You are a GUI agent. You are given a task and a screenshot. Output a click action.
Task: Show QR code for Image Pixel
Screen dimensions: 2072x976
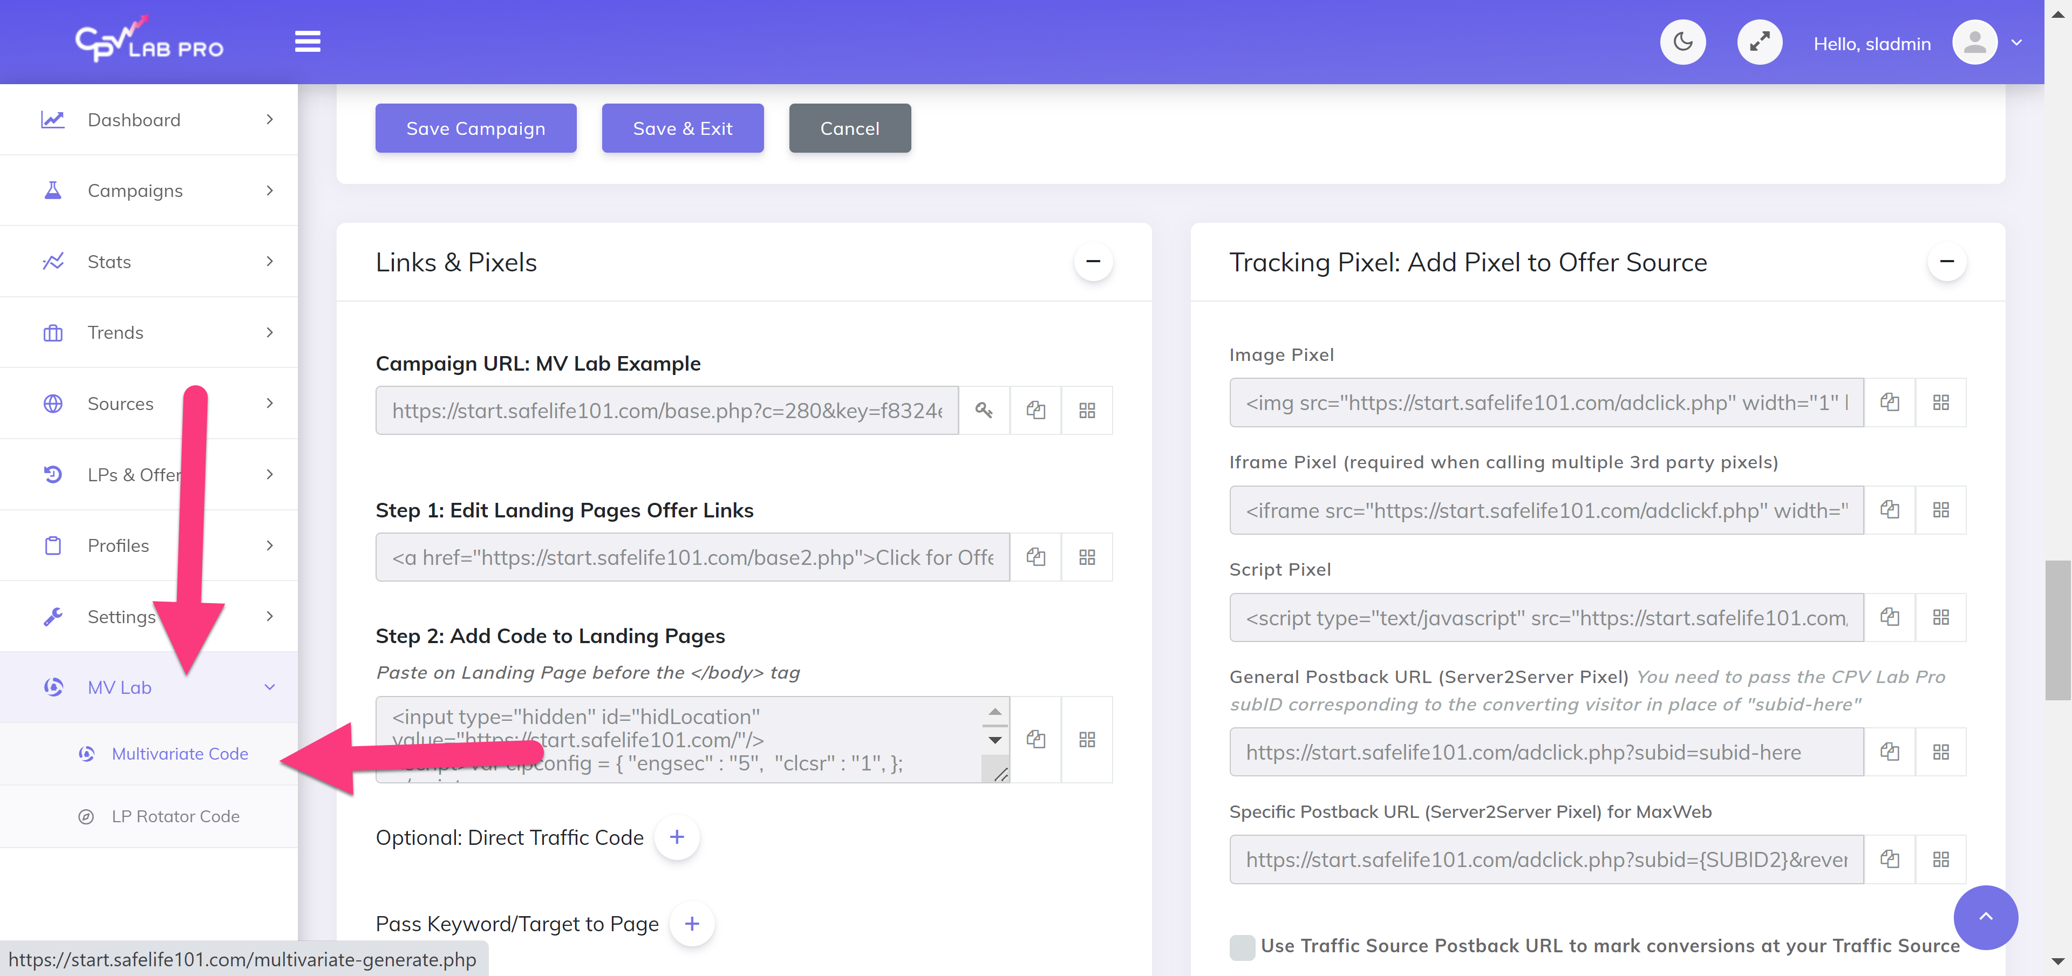[1940, 403]
